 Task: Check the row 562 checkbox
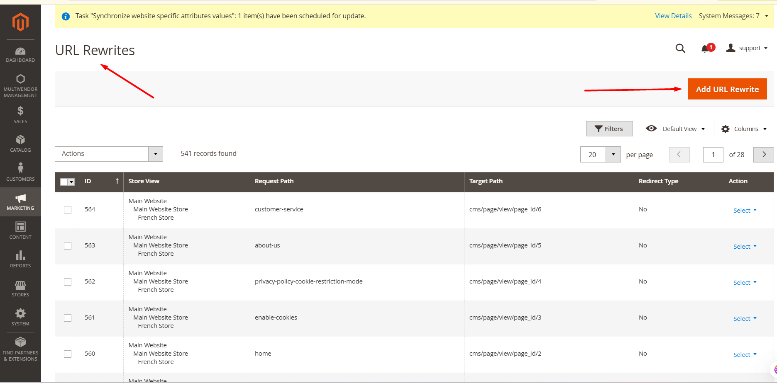point(68,282)
